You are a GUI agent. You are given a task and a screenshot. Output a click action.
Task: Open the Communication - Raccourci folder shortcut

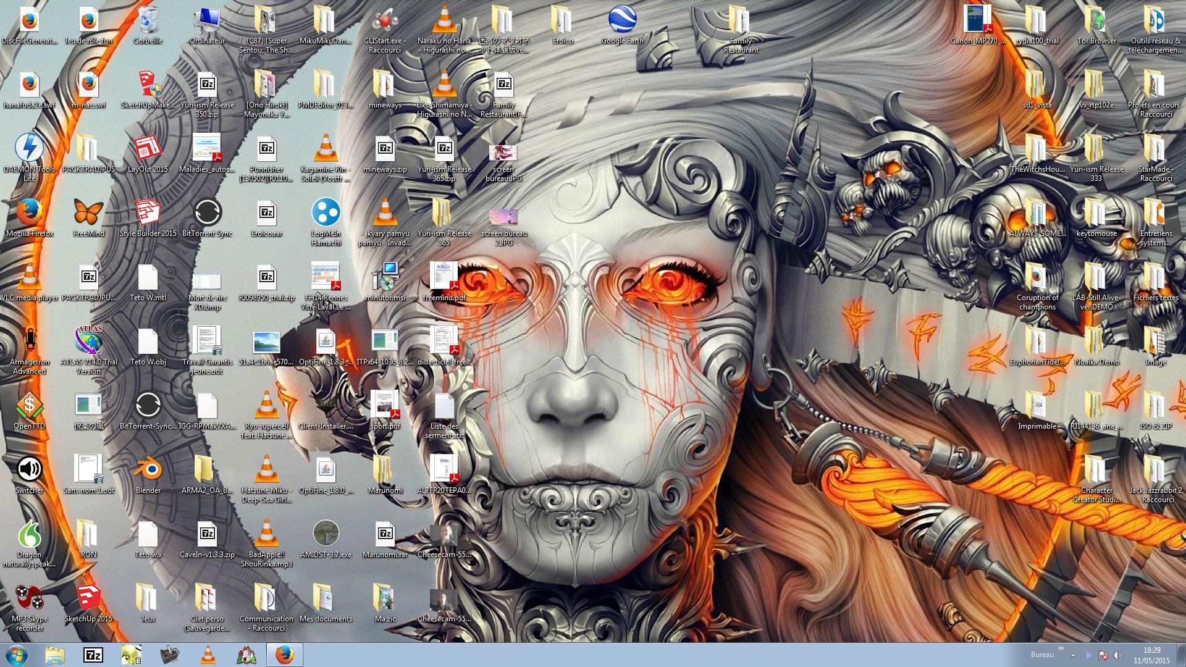[266, 607]
